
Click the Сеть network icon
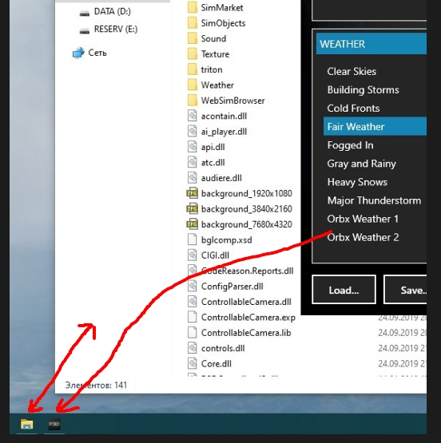78,53
